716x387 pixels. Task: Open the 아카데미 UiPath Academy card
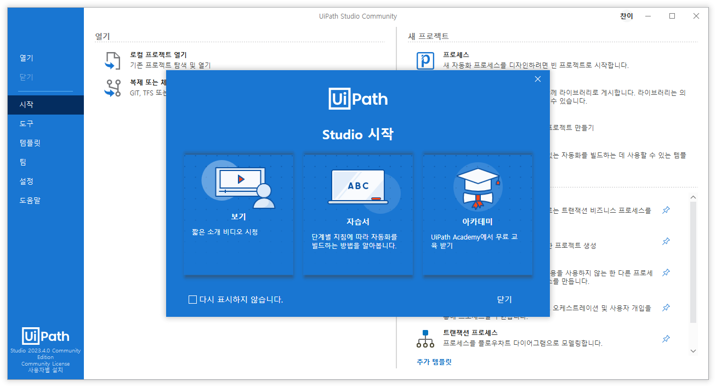coord(478,214)
